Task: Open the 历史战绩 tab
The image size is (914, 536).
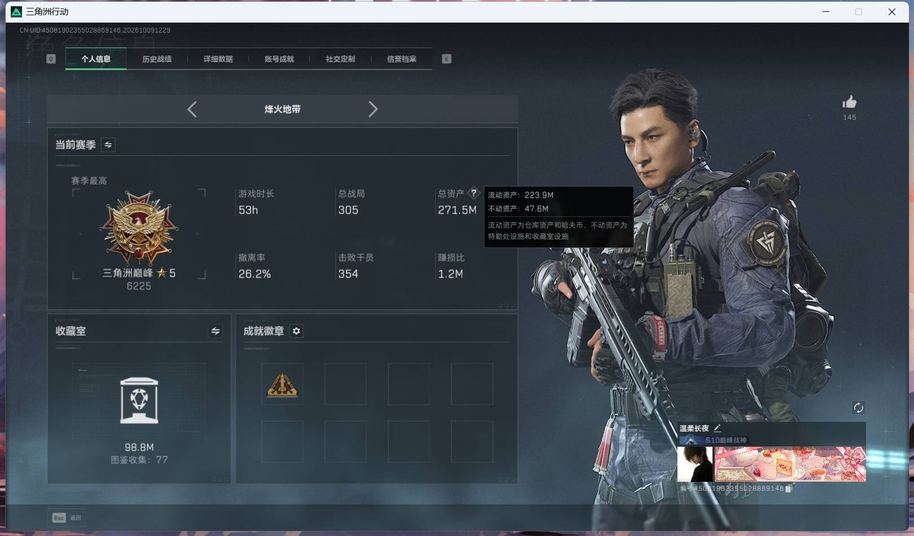Action: tap(157, 59)
